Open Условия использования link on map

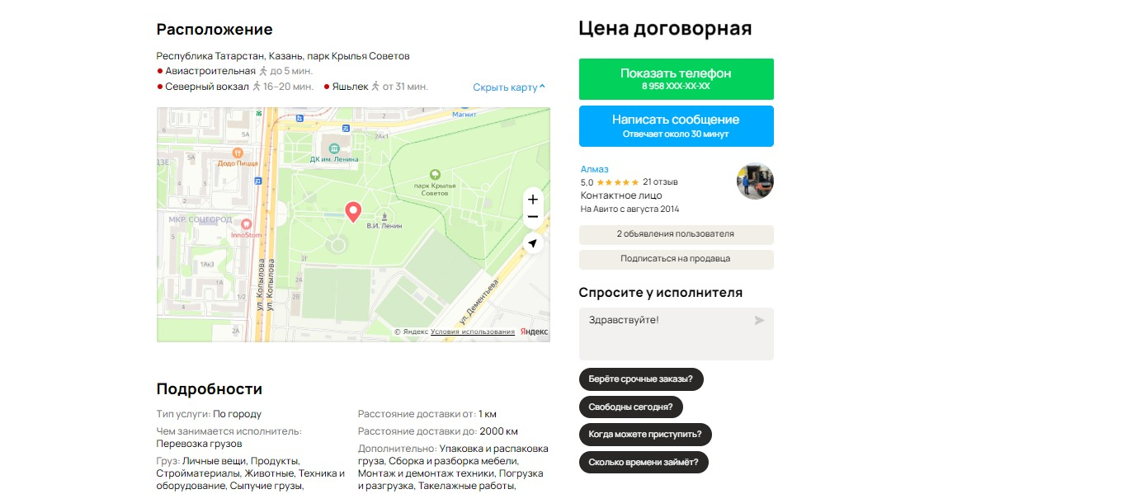(473, 332)
